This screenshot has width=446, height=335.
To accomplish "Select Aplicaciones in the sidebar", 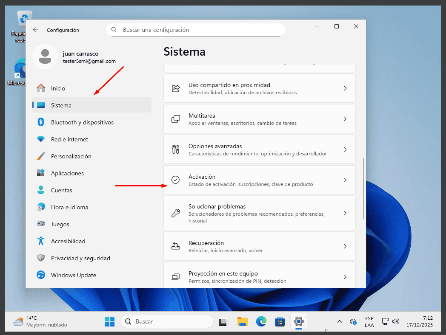I will 67,173.
